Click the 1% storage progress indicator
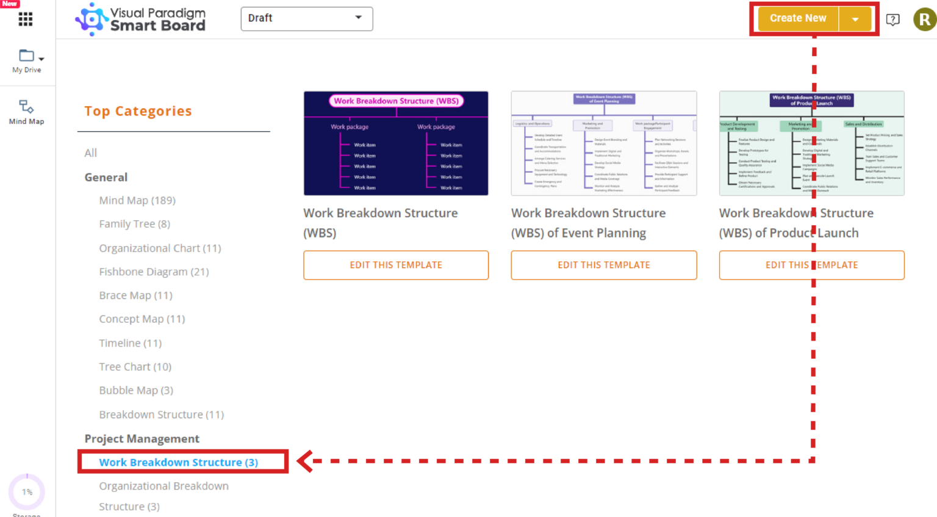The width and height of the screenshot is (937, 517). click(26, 491)
